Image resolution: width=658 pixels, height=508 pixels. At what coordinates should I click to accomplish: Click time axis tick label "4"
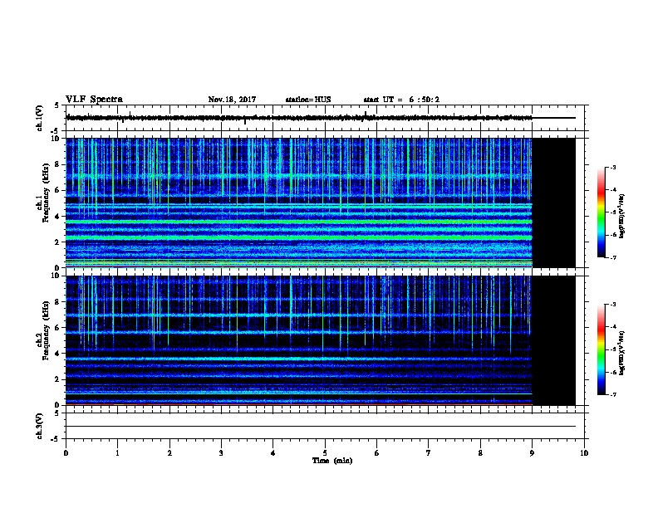pyautogui.click(x=273, y=453)
